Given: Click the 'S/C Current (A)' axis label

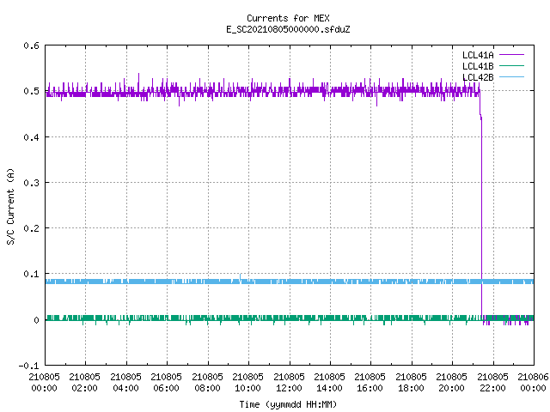Looking at the screenshot, I should (11, 206).
